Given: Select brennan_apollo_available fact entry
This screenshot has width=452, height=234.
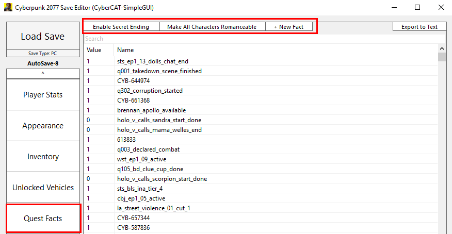Looking at the screenshot, I should 151,110.
